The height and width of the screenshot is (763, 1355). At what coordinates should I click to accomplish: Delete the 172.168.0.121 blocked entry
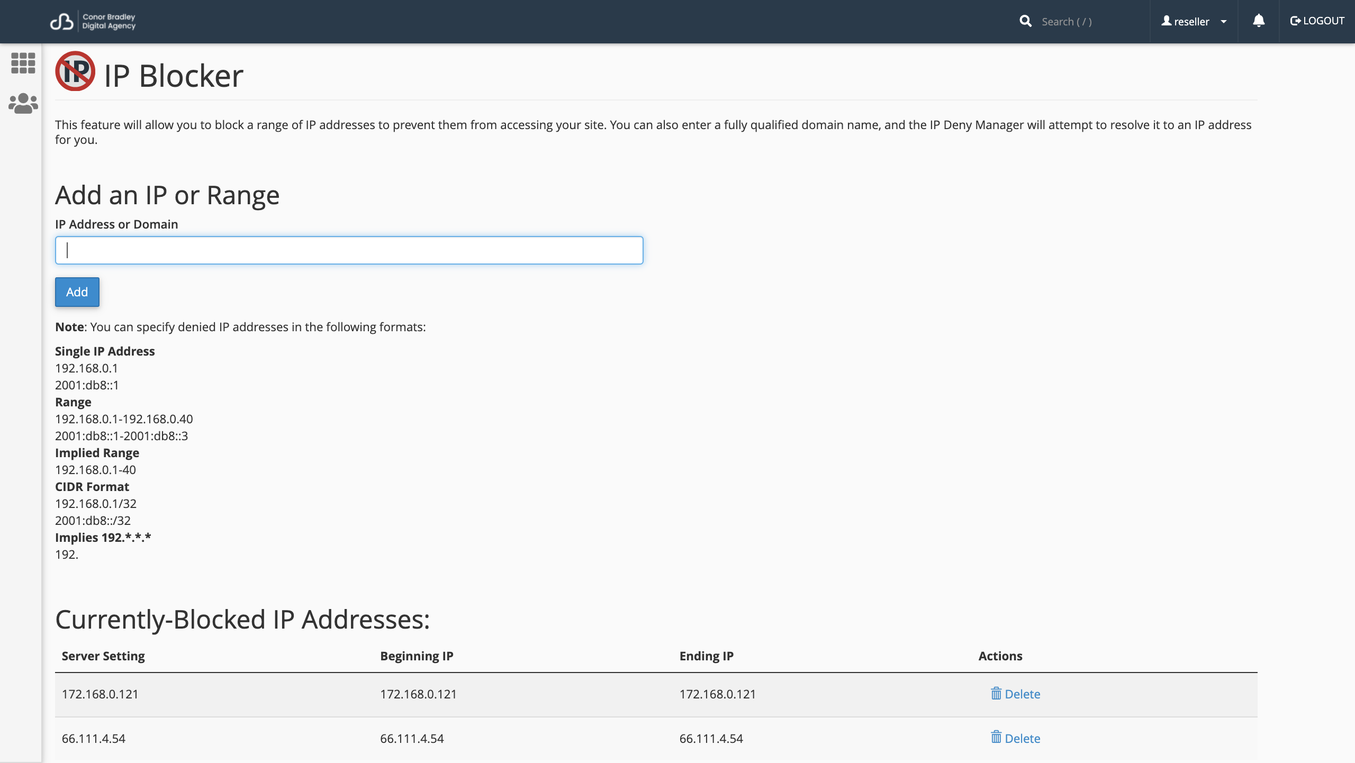[x=1015, y=694]
